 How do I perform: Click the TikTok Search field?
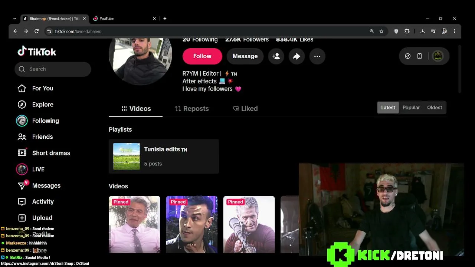click(53, 69)
